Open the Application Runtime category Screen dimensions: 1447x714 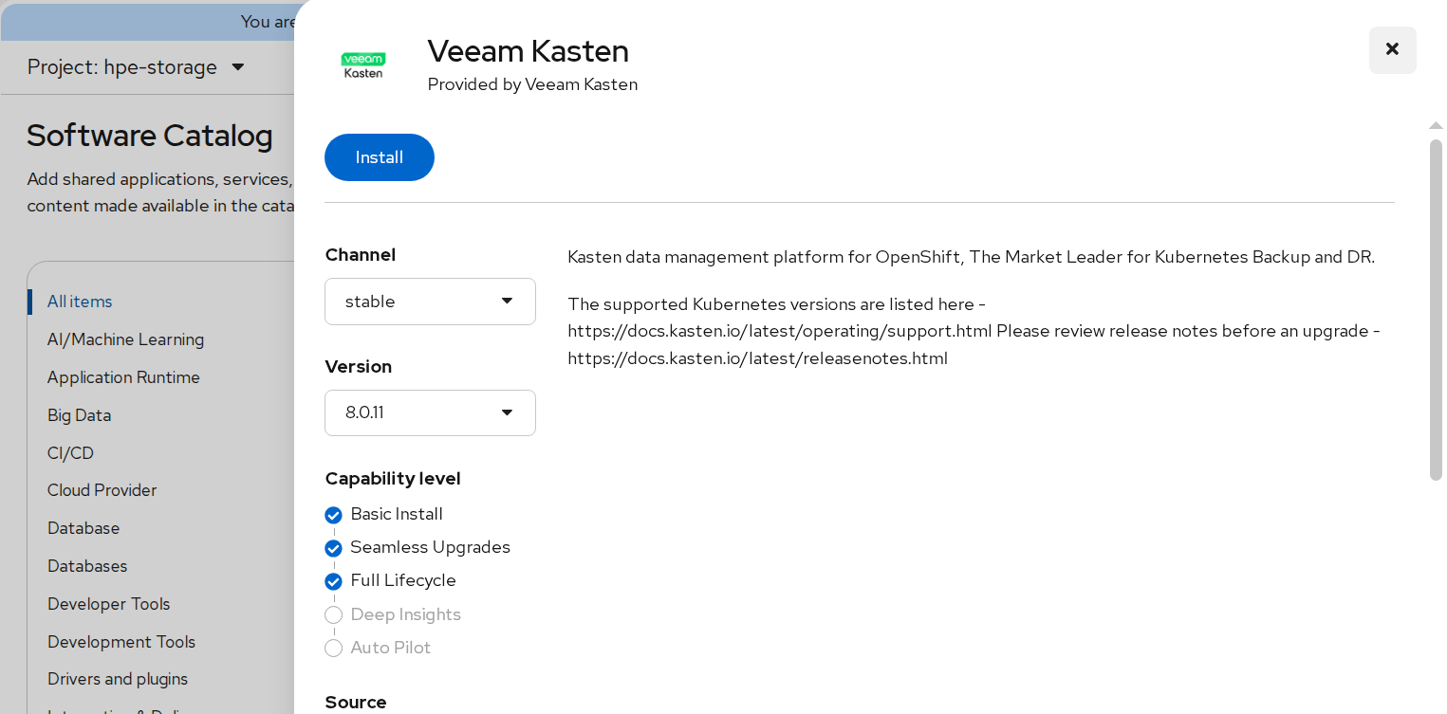click(x=123, y=377)
